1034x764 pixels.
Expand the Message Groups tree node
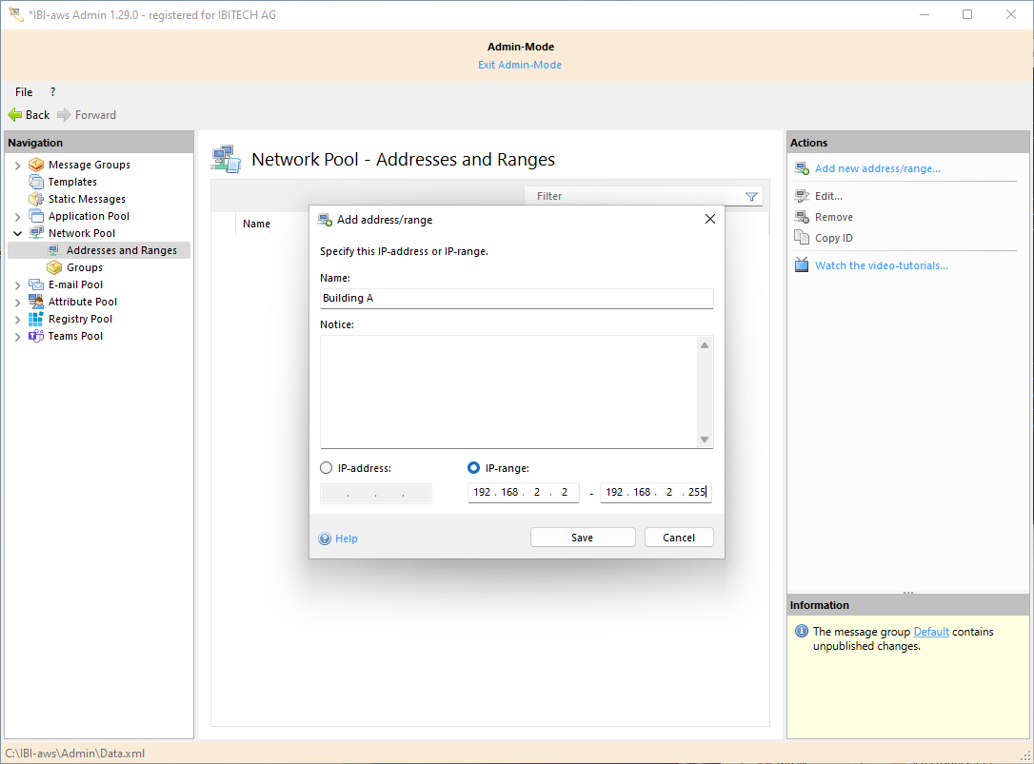point(17,166)
